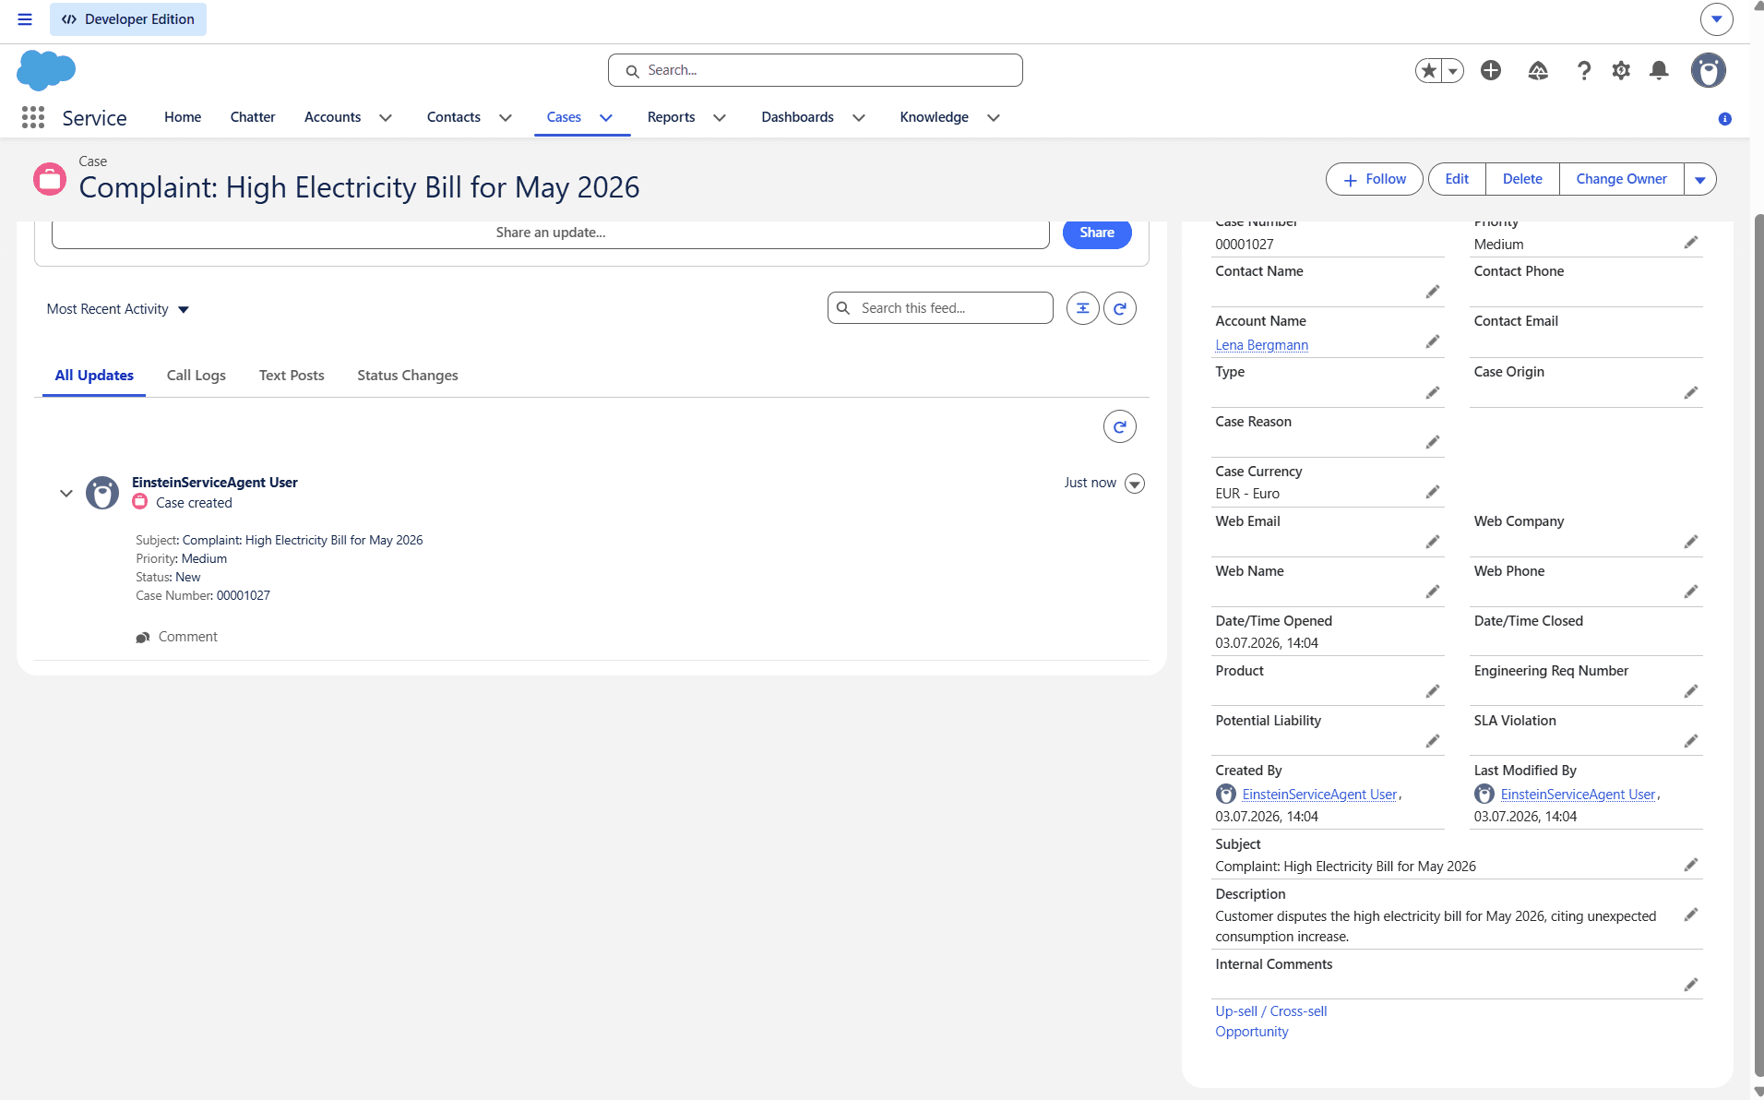The width and height of the screenshot is (1764, 1100).
Task: Edit the Description field pencil
Action: pyautogui.click(x=1690, y=915)
